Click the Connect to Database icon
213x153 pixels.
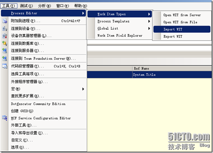[x=5, y=43]
